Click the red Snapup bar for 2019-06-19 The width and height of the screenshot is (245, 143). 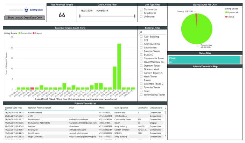click(x=32, y=88)
